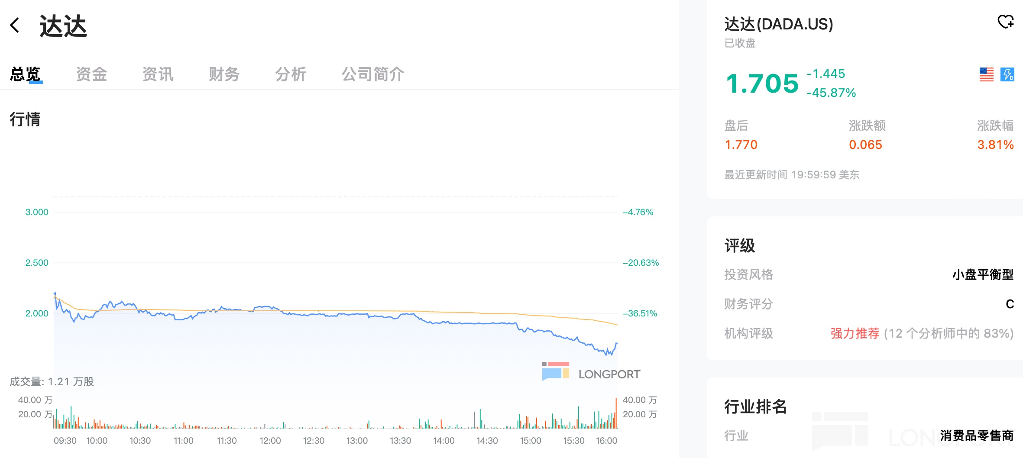Open the 资讯 tab
The image size is (1023, 458).
pyautogui.click(x=158, y=74)
